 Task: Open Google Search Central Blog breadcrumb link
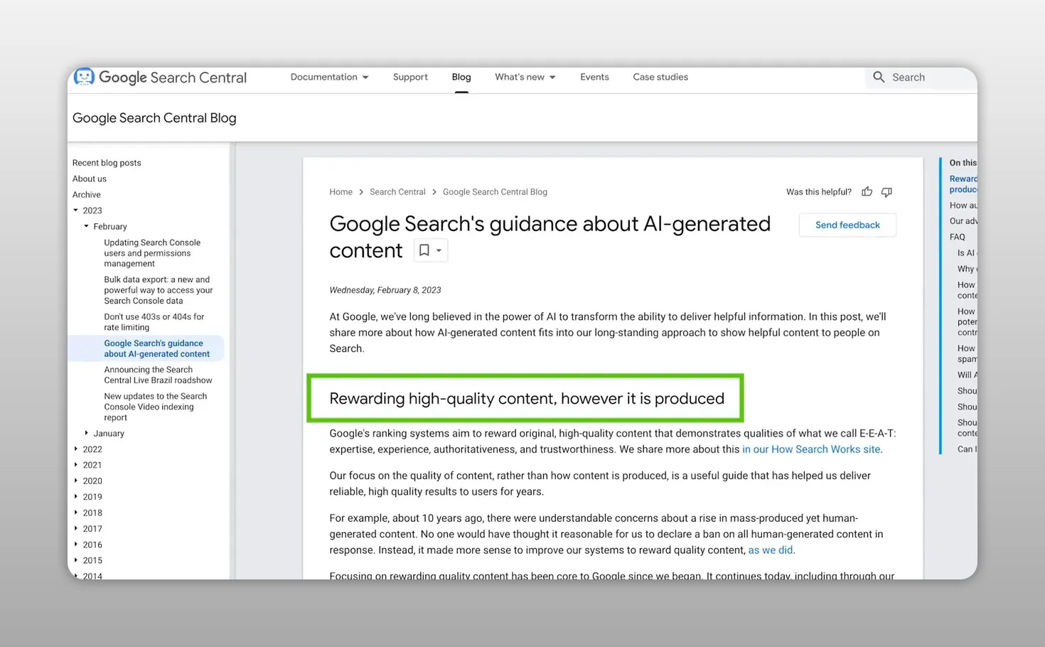pyautogui.click(x=495, y=192)
